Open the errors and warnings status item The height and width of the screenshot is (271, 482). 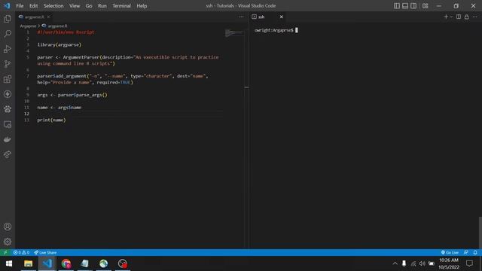pyautogui.click(x=21, y=252)
